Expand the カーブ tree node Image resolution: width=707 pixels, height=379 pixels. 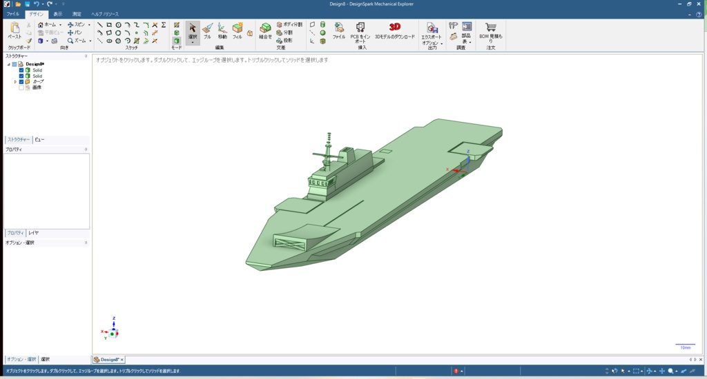(x=15, y=82)
